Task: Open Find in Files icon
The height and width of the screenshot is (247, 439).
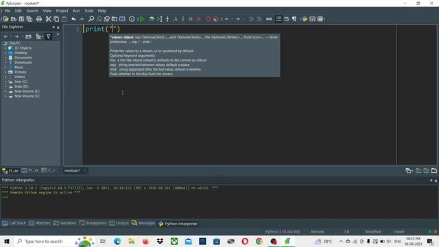Action: pos(115,19)
